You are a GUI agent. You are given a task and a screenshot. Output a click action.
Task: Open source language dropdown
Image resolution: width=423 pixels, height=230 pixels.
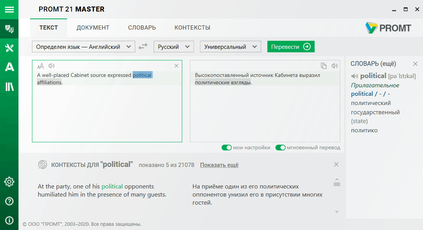pyautogui.click(x=83, y=47)
